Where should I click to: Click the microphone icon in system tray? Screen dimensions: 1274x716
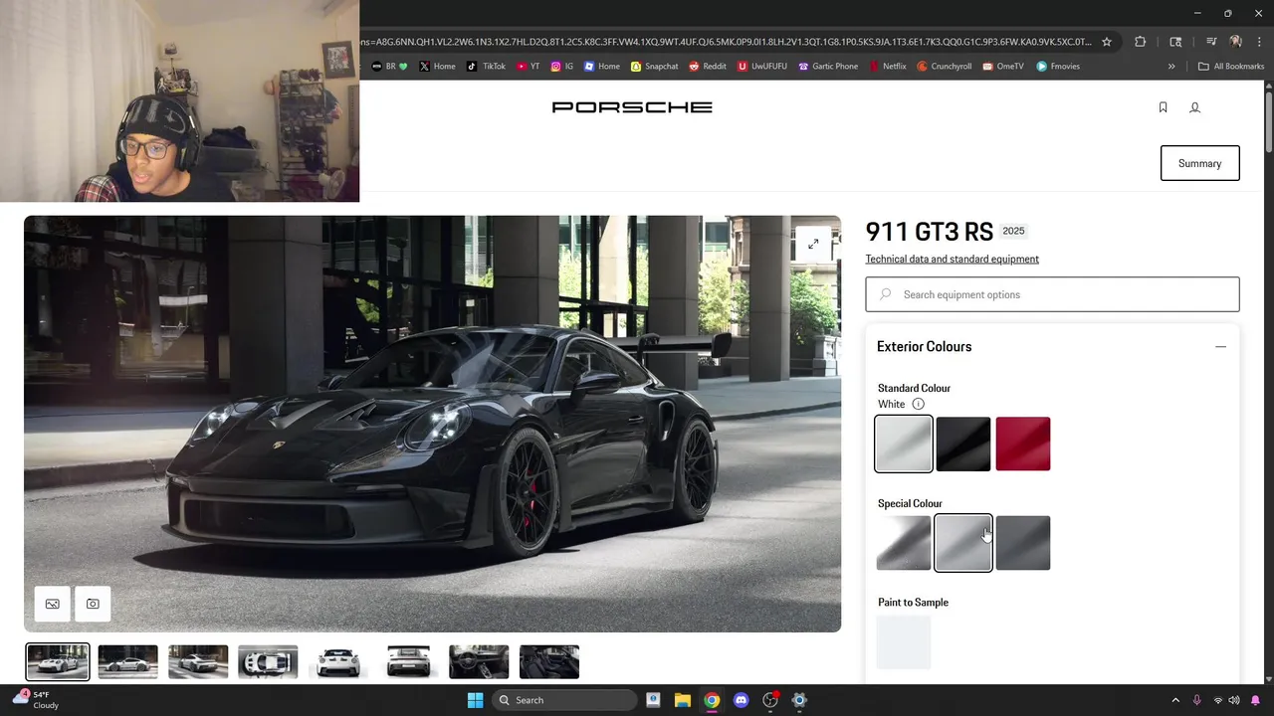1196,700
